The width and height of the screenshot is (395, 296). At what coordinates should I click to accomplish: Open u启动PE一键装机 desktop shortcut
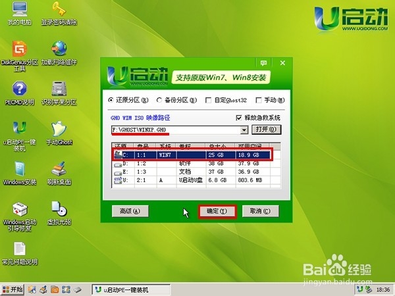point(20,136)
